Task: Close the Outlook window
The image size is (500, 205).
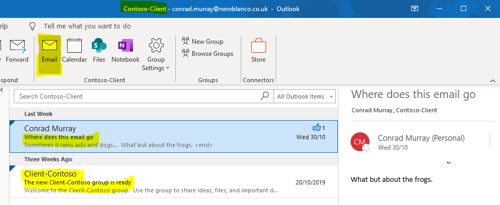Action: [x=488, y=8]
